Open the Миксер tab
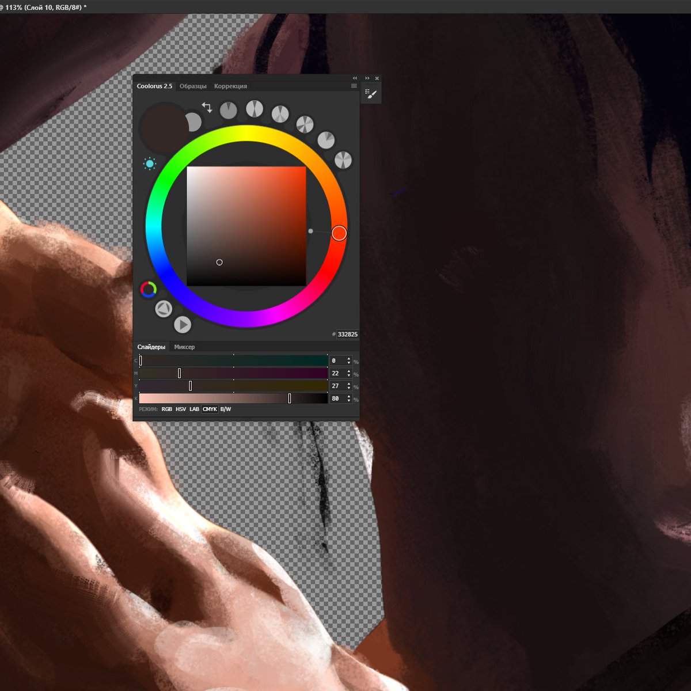691x691 pixels. [184, 347]
